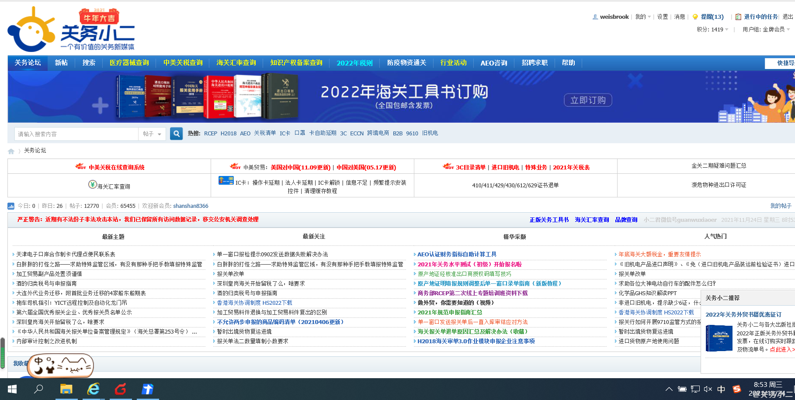Open 2022年税则 in the nav bar
This screenshot has height=400, width=795.
[x=354, y=63]
